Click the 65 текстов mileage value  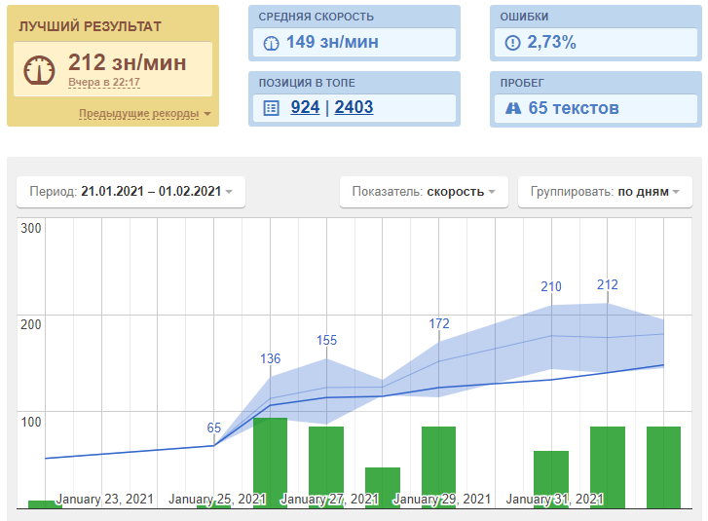pos(574,108)
